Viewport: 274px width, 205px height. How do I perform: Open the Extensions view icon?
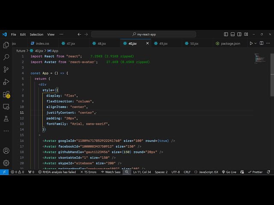tap(6, 94)
